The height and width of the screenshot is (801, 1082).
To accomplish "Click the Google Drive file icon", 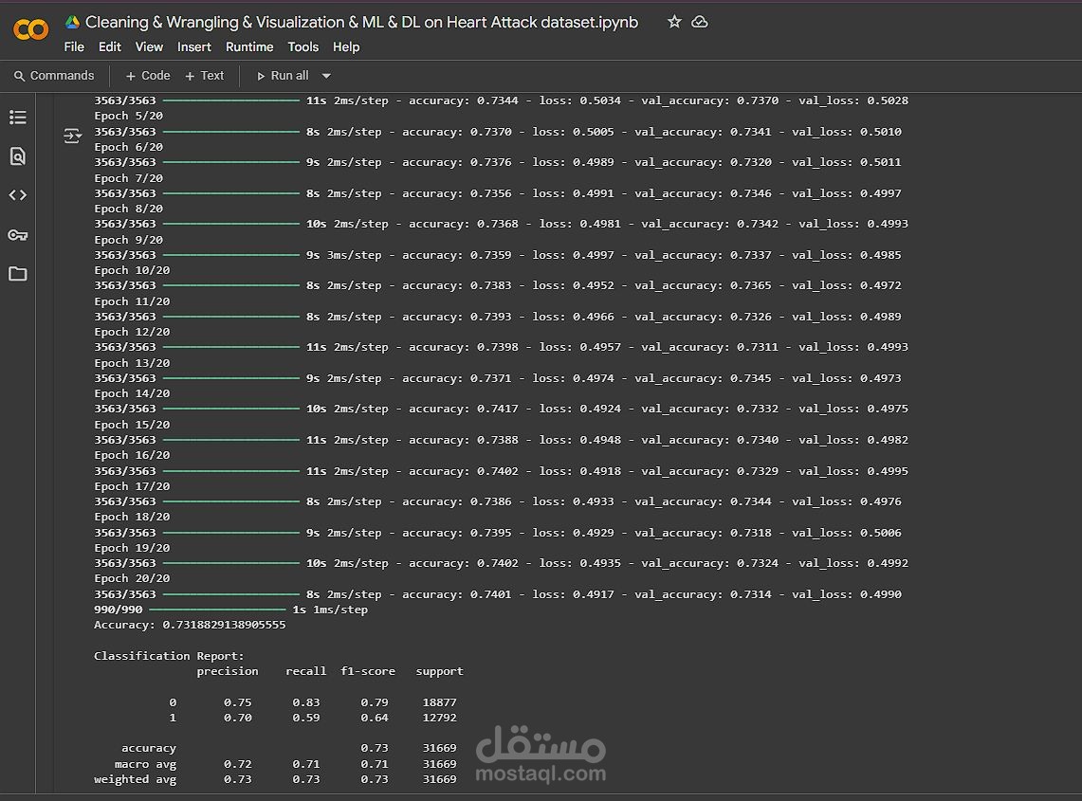I will [72, 22].
